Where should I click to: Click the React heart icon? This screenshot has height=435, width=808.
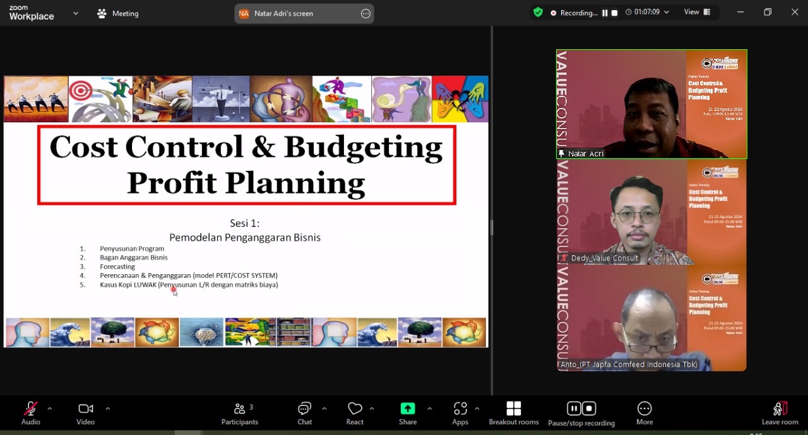355,413
